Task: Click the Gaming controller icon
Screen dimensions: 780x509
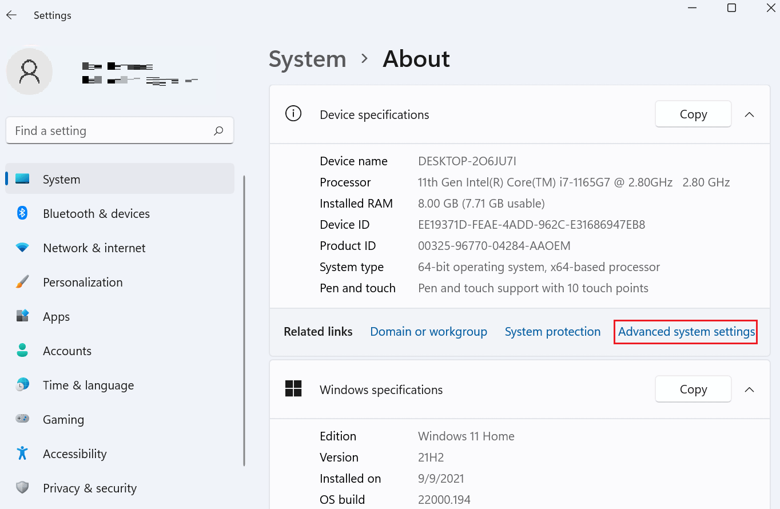Action: [x=22, y=419]
